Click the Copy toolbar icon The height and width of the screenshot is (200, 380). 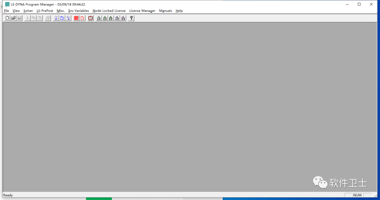33,18
